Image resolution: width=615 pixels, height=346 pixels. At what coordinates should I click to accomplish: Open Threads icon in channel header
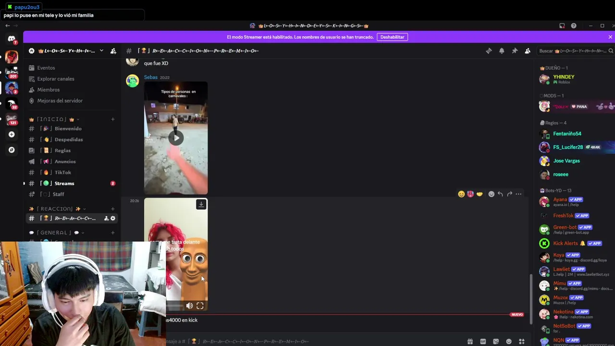coord(489,51)
